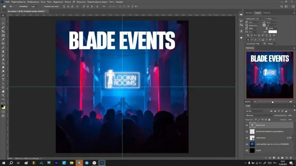Click the Navigator zoom slider handle
The image size is (296, 166).
(x=272, y=102)
